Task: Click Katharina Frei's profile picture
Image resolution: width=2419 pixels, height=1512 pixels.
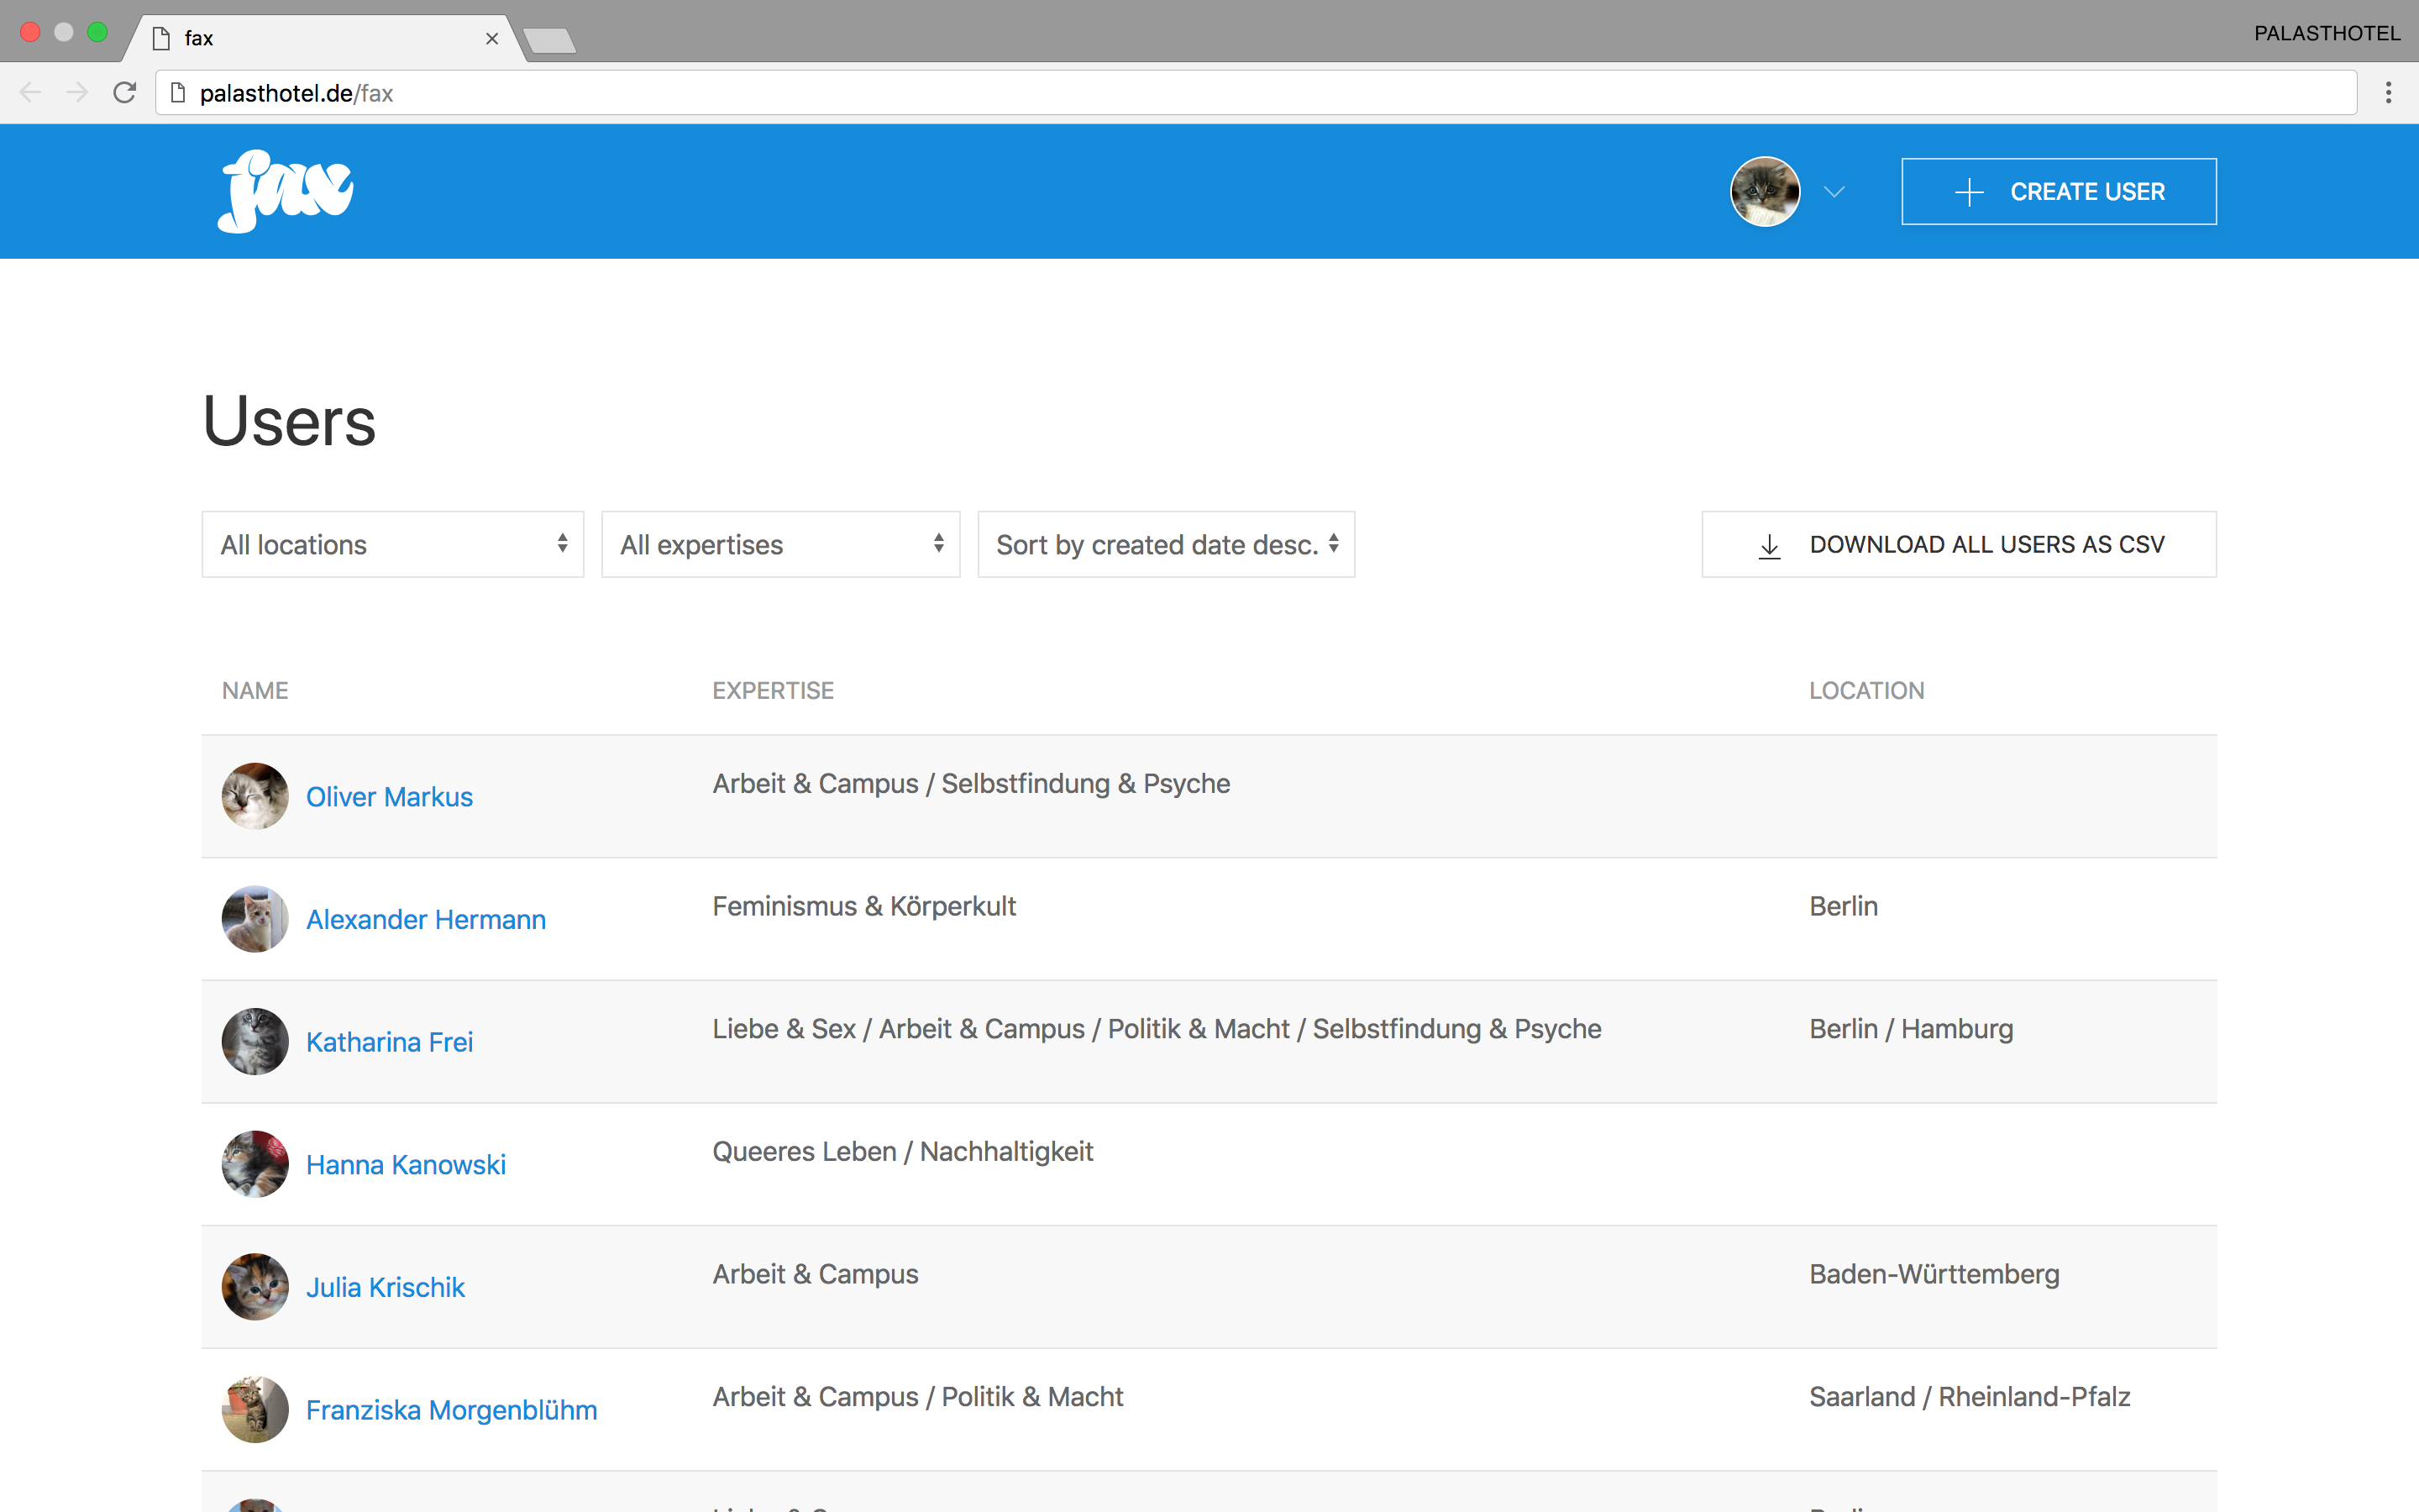Action: (x=254, y=1042)
